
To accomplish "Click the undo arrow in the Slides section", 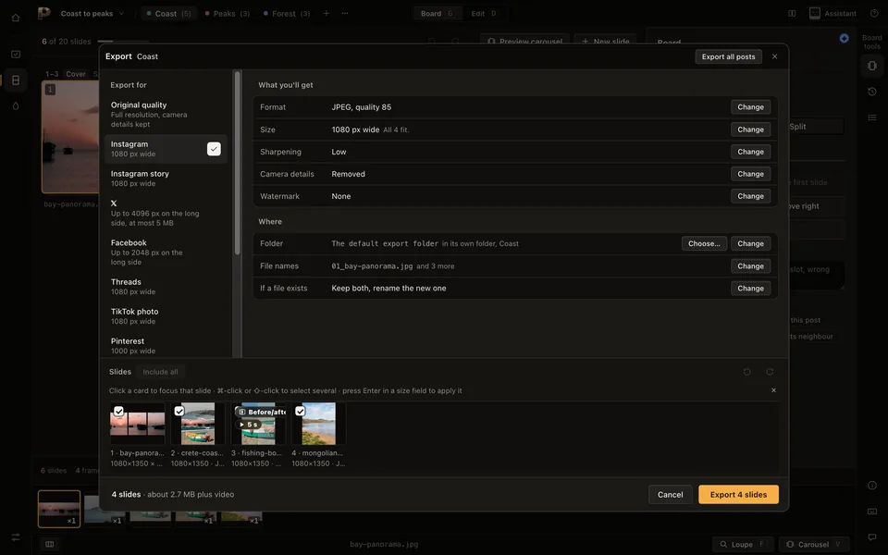I will (x=747, y=372).
